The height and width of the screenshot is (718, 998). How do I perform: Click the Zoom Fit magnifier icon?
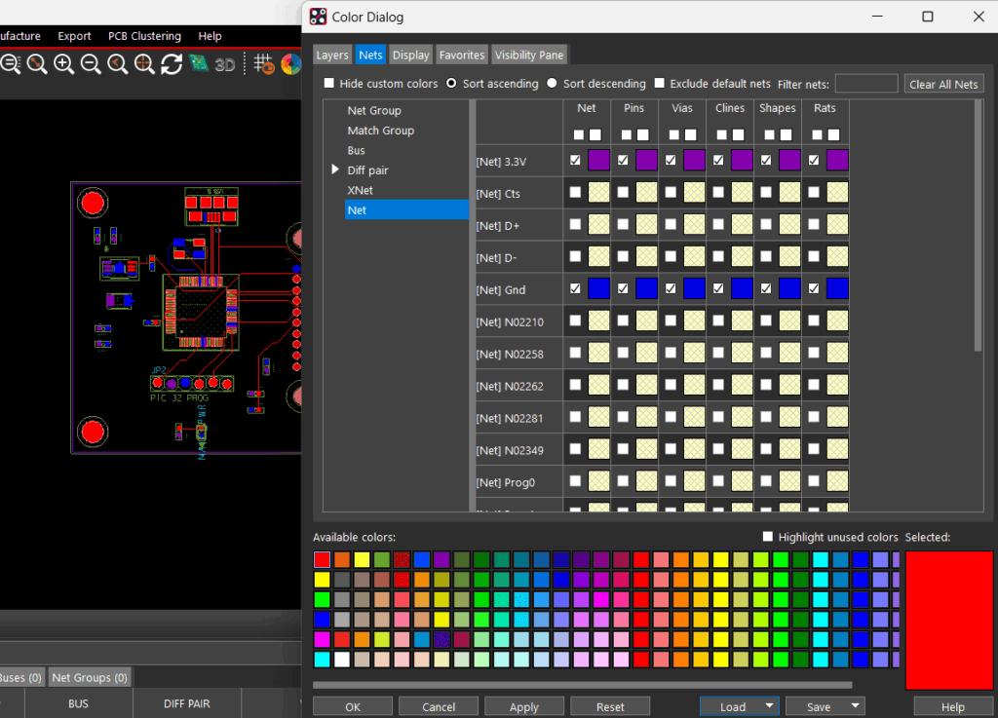[x=37, y=64]
